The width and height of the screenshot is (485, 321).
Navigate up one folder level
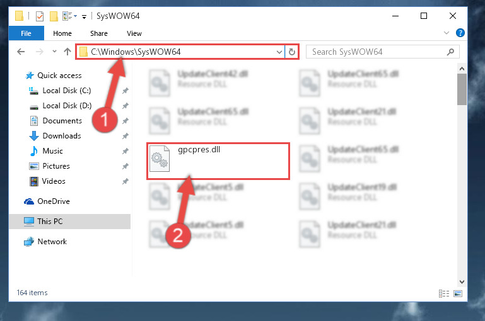coord(67,52)
